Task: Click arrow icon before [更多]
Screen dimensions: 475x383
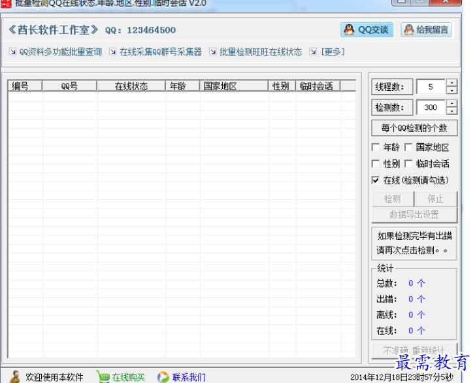Action: pos(313,52)
